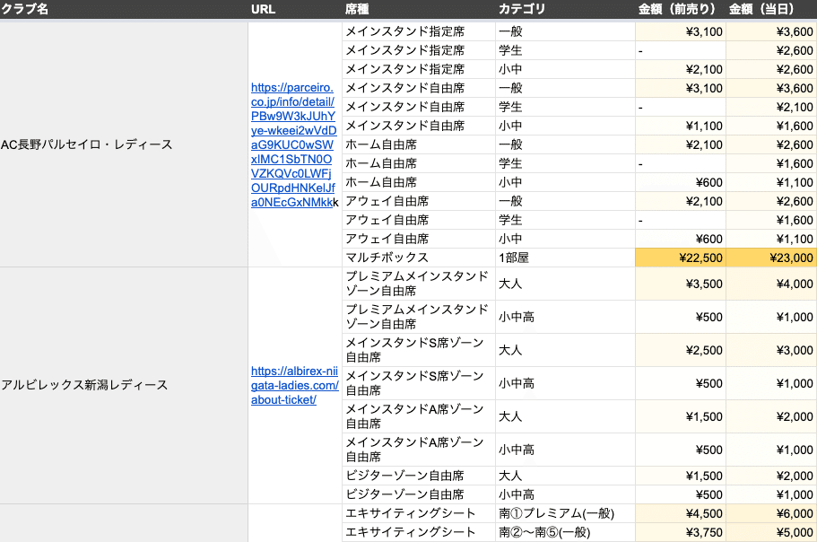Select the ¥3,750 advance price cell
This screenshot has height=542, width=817.
681,532
